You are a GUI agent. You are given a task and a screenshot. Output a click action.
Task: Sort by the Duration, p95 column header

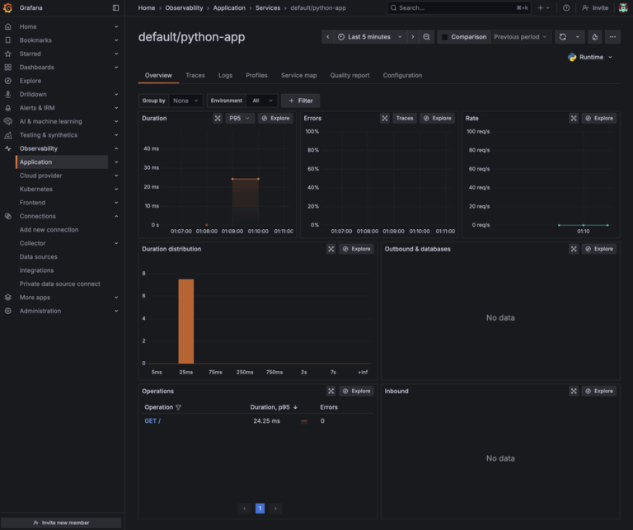click(x=274, y=407)
